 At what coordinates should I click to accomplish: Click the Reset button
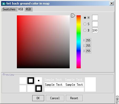coord(74,98)
